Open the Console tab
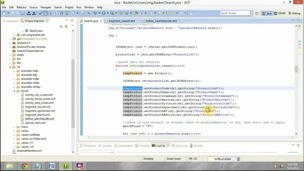304x171 pixels. click(x=142, y=146)
